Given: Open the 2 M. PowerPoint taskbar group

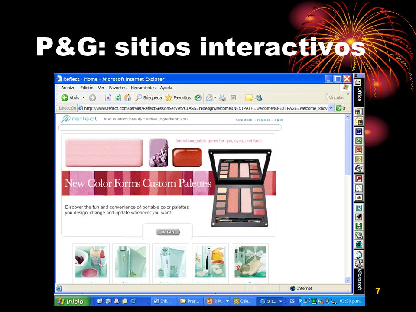Looking at the screenshot, I should (x=217, y=302).
